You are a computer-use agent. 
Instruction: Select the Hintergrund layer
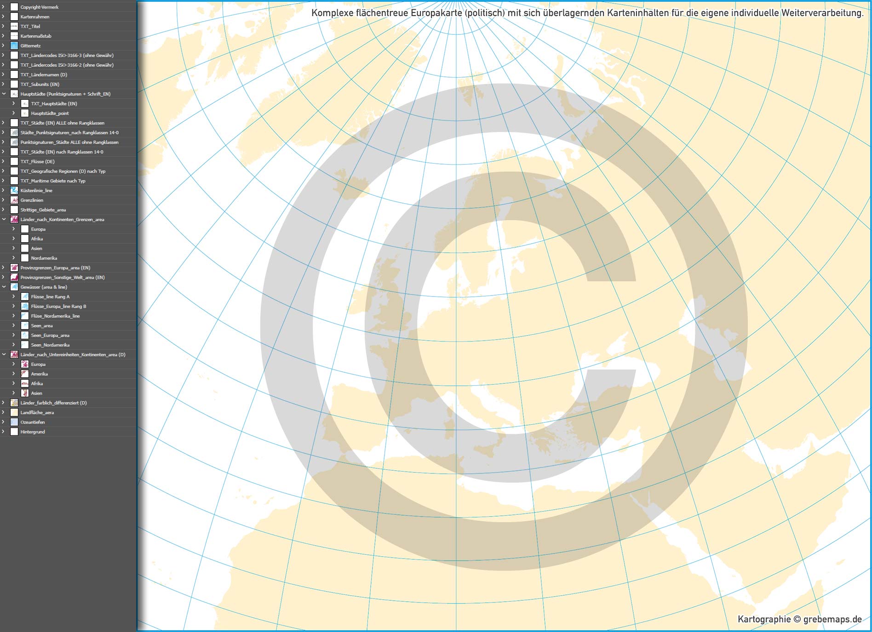[x=33, y=432]
